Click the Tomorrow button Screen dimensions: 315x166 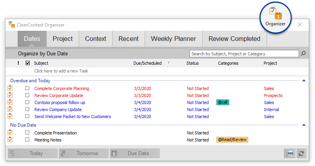(84, 154)
